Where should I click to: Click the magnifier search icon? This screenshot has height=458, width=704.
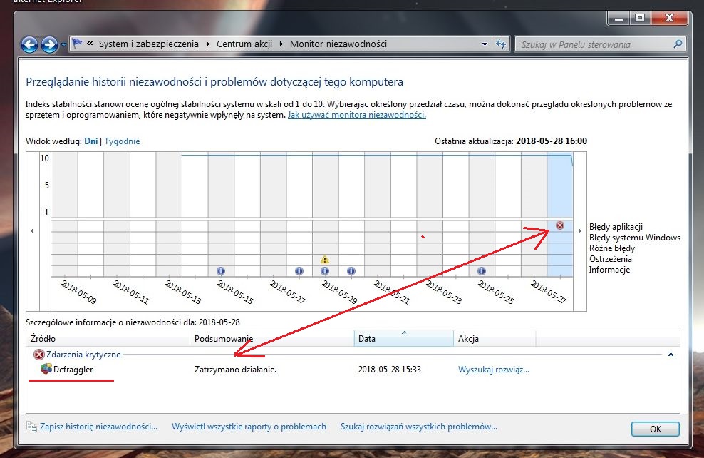click(x=678, y=44)
